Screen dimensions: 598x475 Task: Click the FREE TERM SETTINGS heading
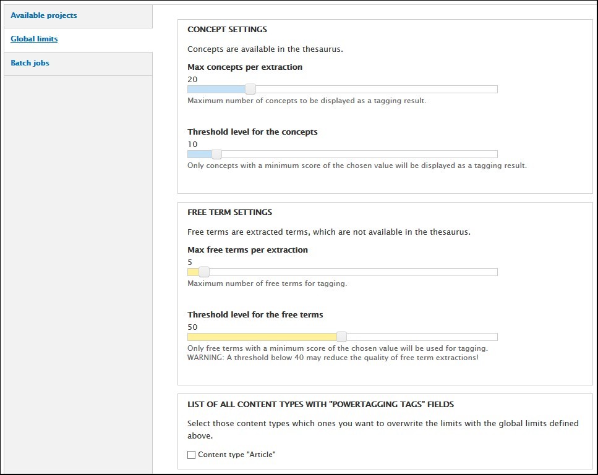pyautogui.click(x=229, y=212)
